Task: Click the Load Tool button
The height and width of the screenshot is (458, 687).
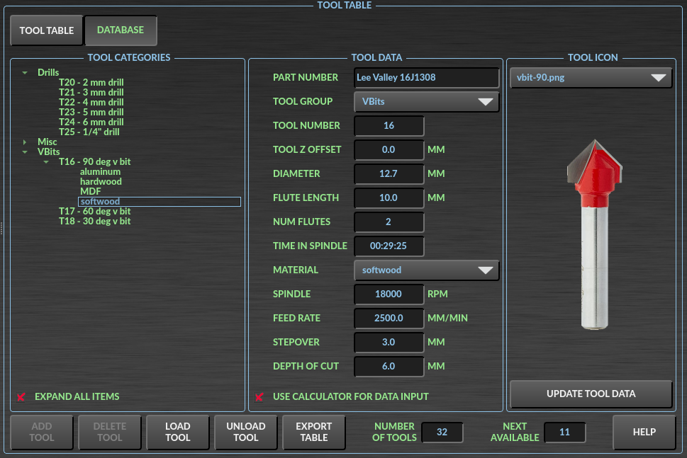Action: point(177,432)
